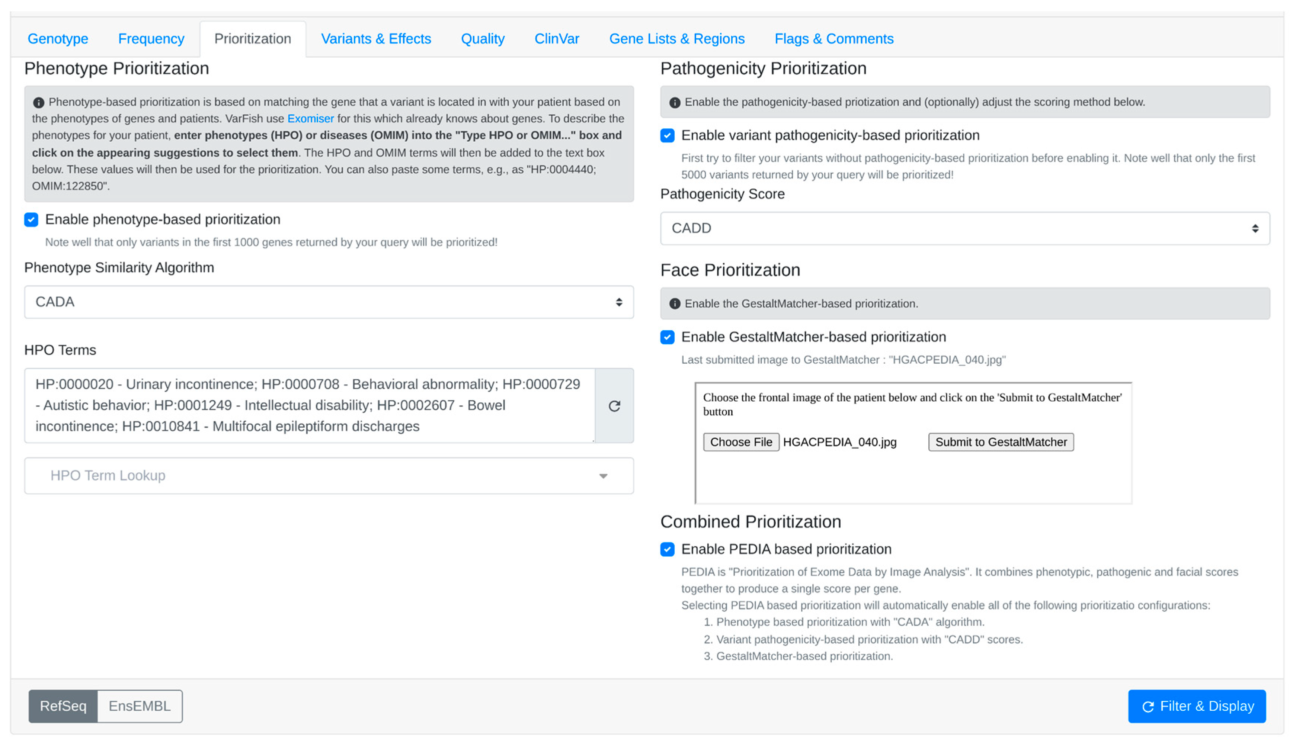This screenshot has height=749, width=1296.
Task: Toggle GestaltMatcher-based prioritization checkbox
Action: coord(667,337)
